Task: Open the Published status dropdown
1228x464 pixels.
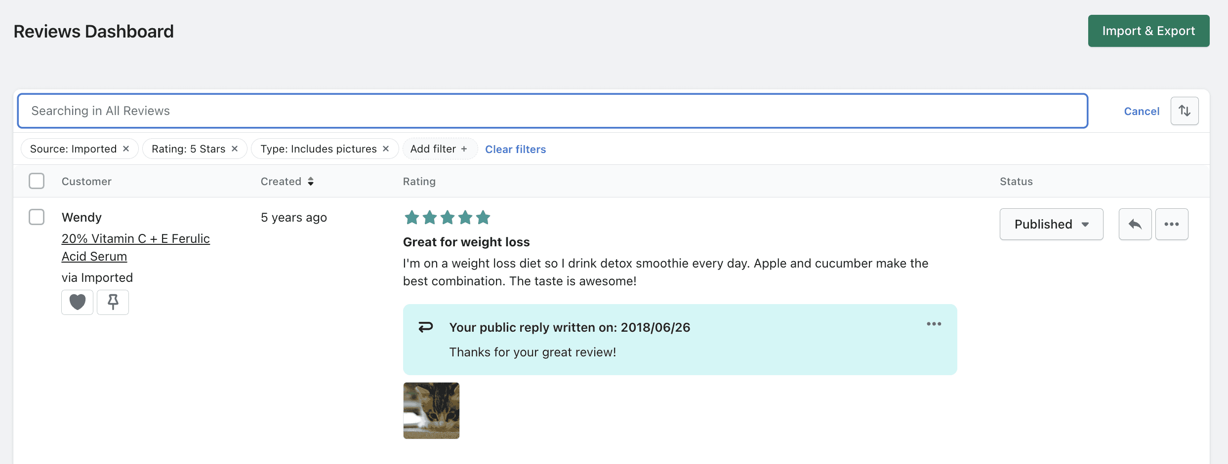Action: point(1051,224)
